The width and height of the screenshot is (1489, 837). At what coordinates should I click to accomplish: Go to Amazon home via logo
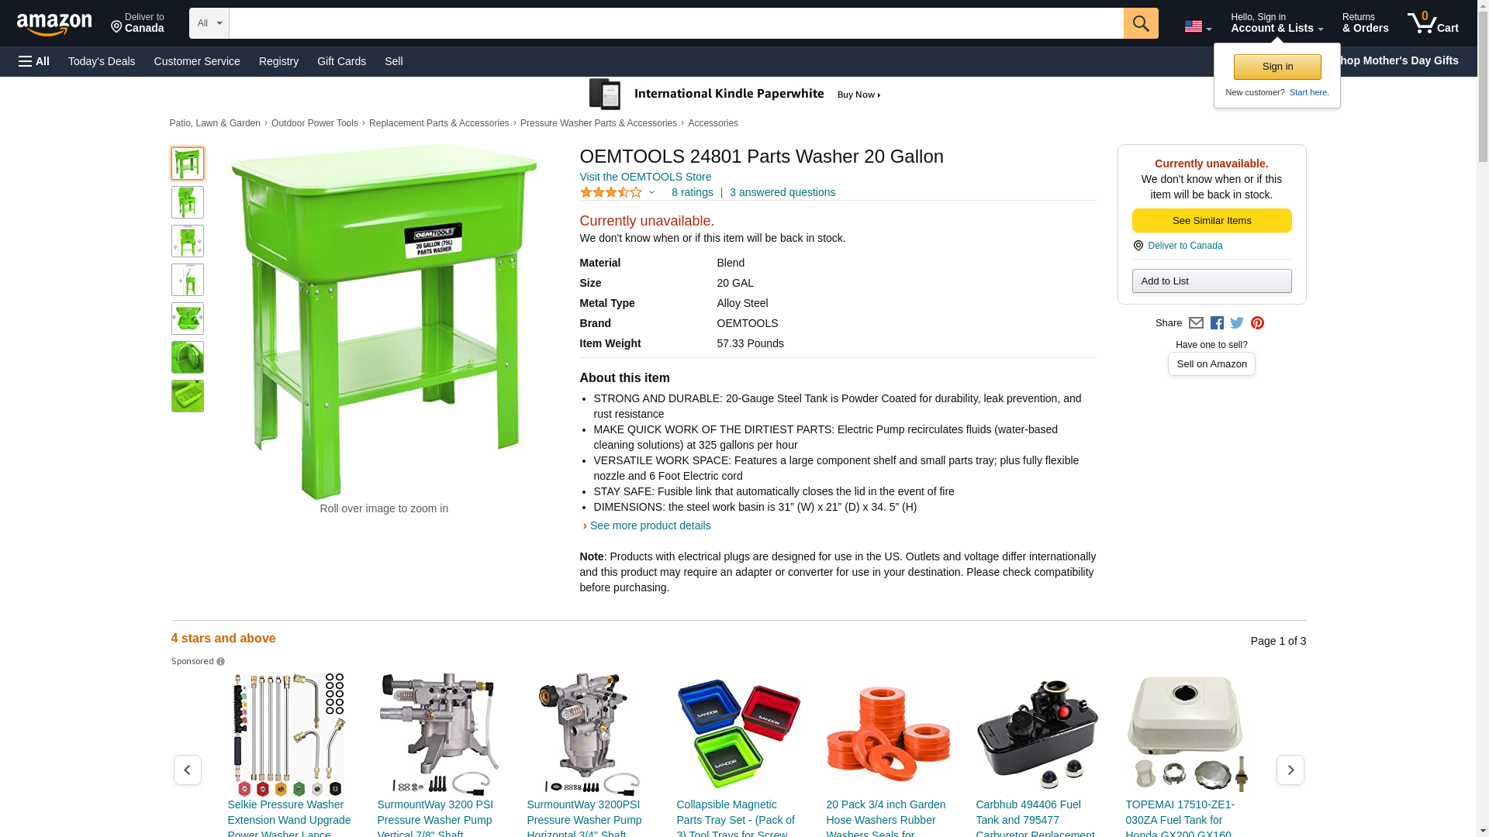54,23
